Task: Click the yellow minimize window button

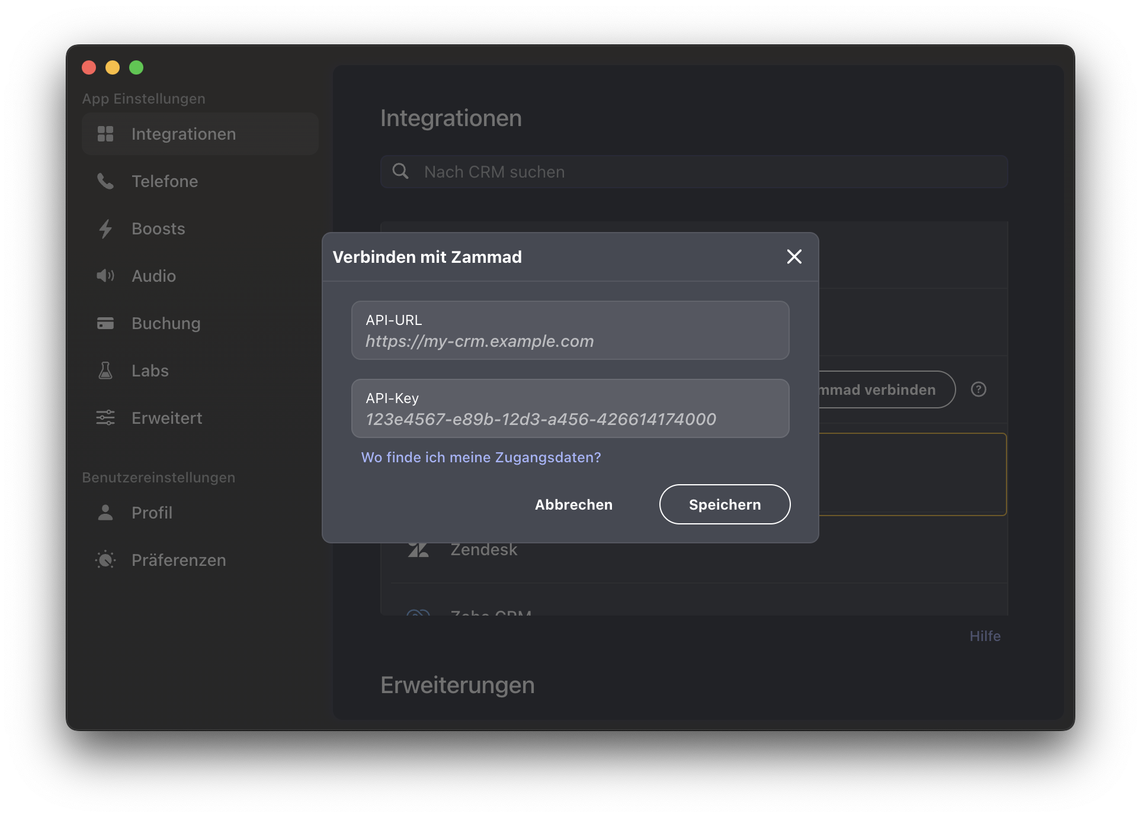Action: pos(113,67)
